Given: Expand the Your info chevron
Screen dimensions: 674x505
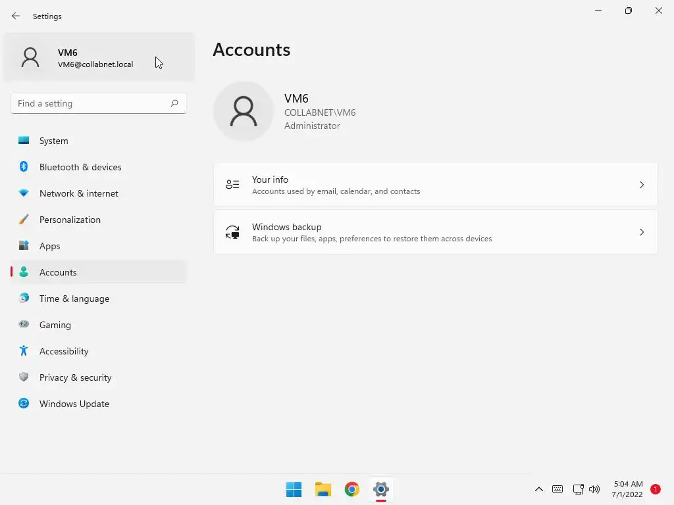Looking at the screenshot, I should pyautogui.click(x=641, y=185).
